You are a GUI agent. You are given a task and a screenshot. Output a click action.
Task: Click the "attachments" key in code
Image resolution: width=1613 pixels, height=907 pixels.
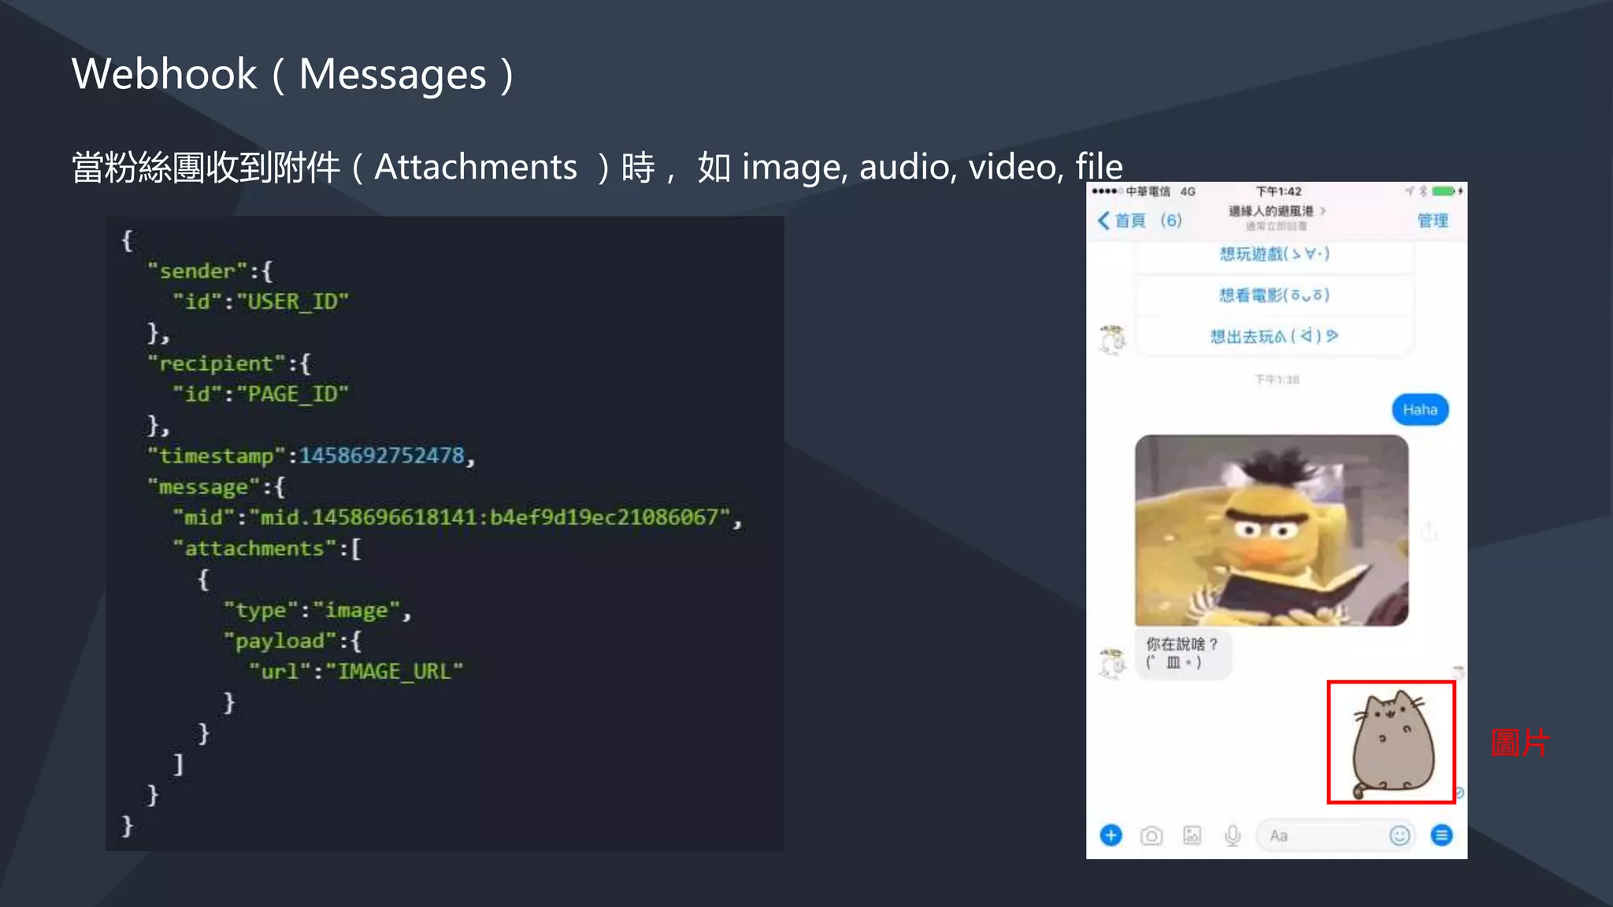pos(254,548)
